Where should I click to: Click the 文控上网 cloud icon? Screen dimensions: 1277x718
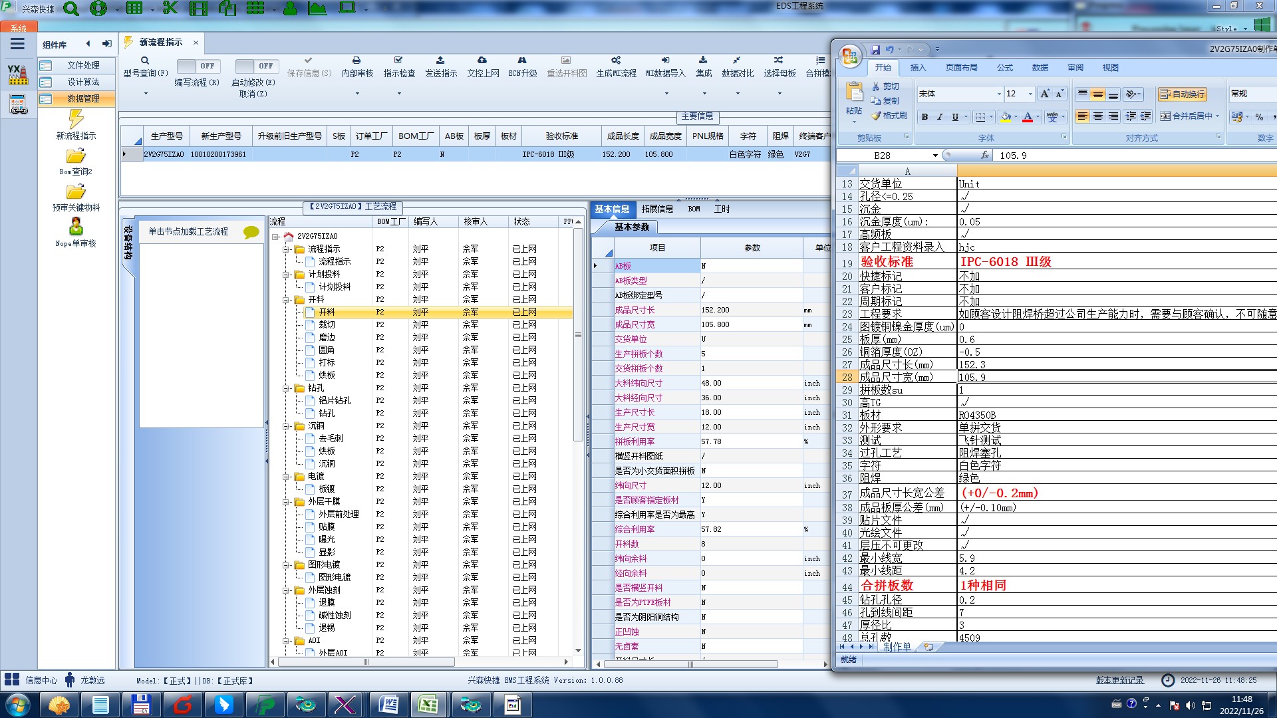click(x=482, y=60)
